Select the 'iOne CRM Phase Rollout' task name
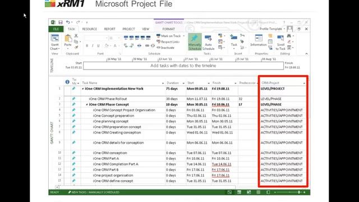This screenshot has height=202, width=359. coord(108,99)
